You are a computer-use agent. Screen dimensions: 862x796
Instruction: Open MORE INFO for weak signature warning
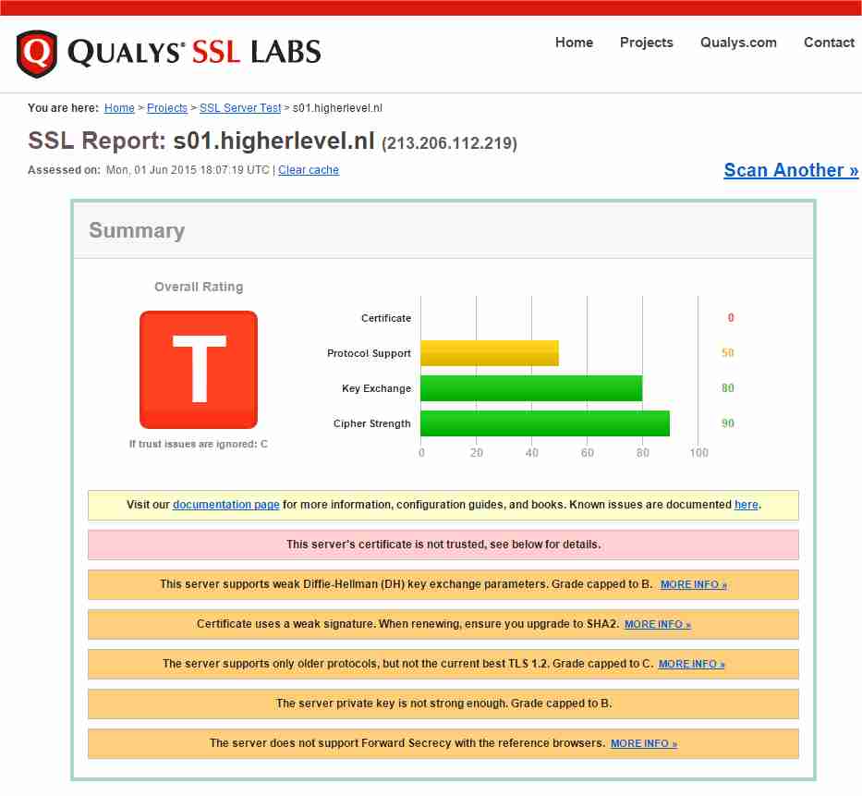tap(658, 624)
